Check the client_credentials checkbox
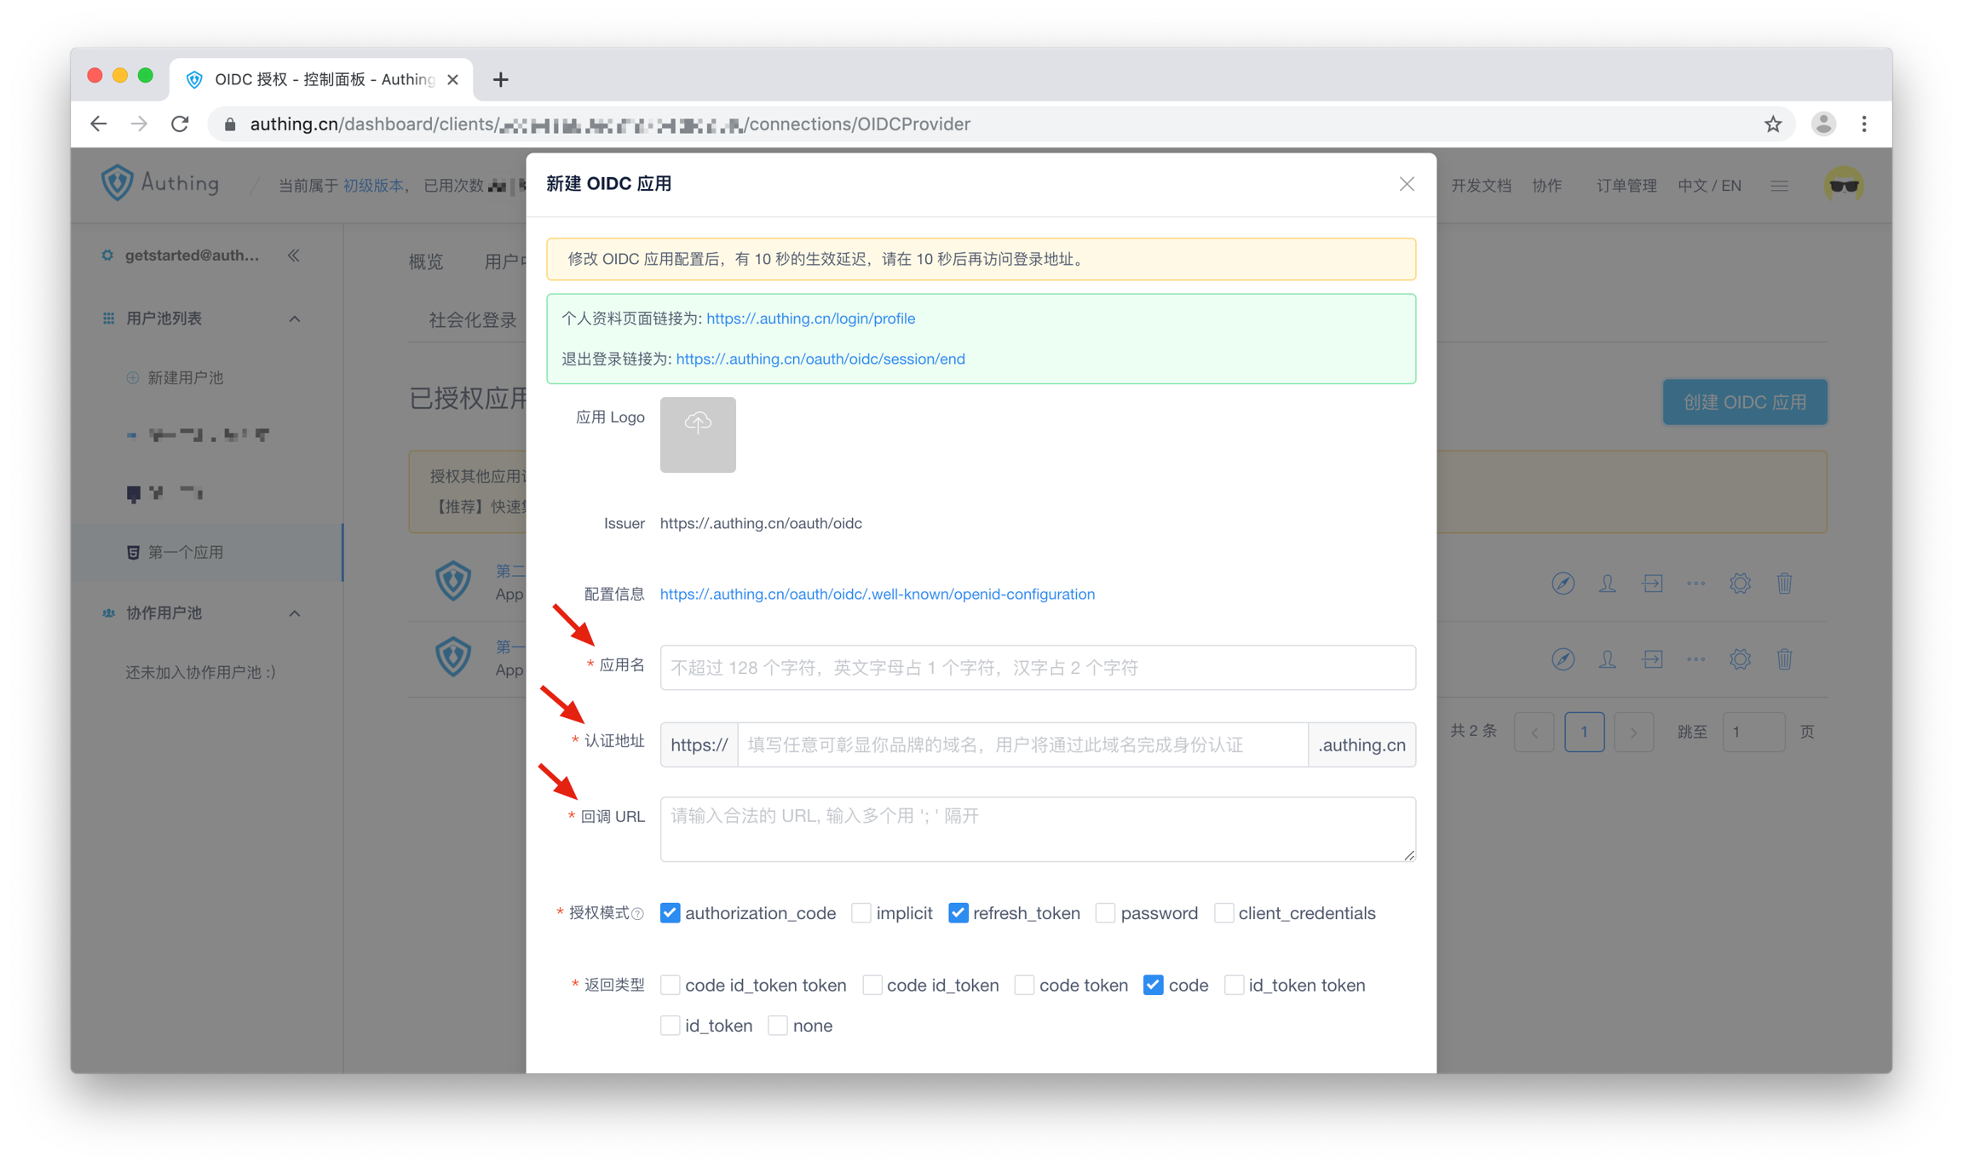1963x1167 pixels. point(1224,913)
